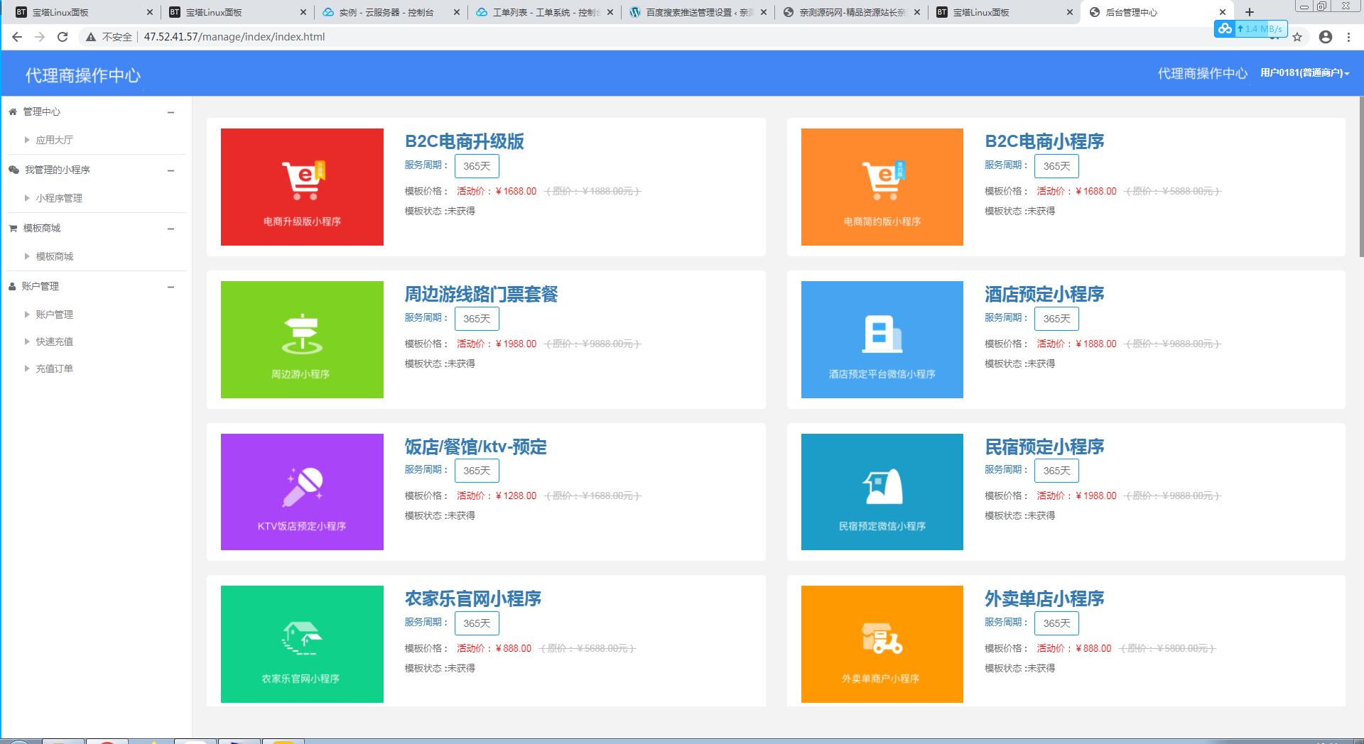The image size is (1364, 744).
Task: Click the purple KTV饭店预定小程序 thumbnail
Action: [302, 492]
